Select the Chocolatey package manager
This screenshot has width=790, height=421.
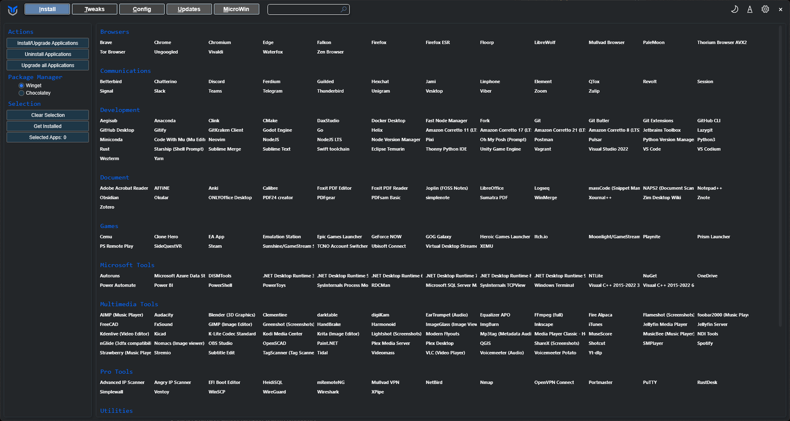22,93
